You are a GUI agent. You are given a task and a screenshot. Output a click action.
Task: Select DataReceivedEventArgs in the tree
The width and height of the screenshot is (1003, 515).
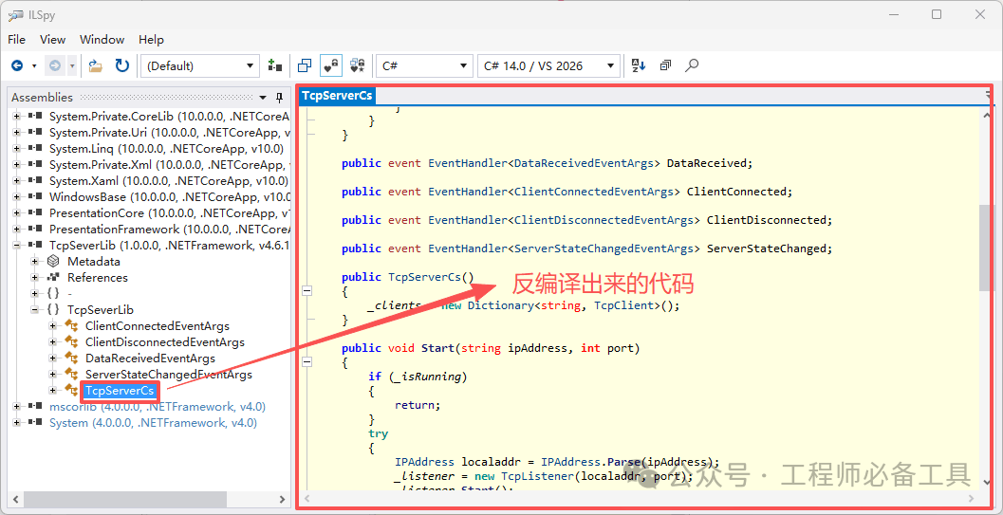tap(150, 359)
